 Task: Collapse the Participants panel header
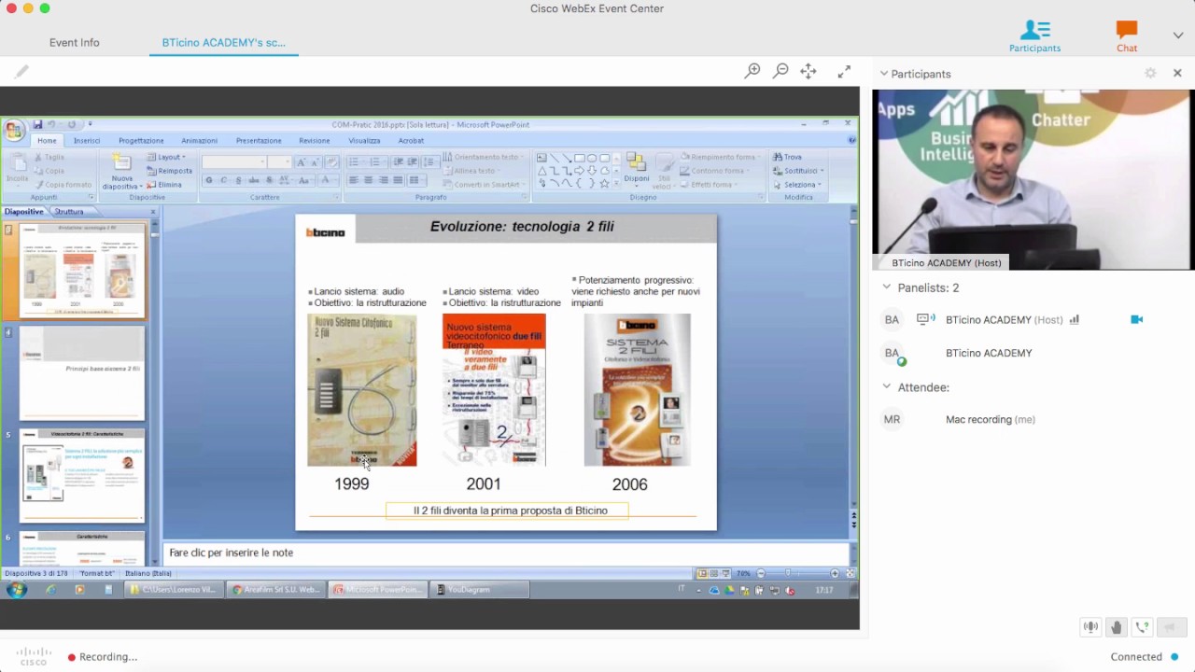click(x=884, y=74)
